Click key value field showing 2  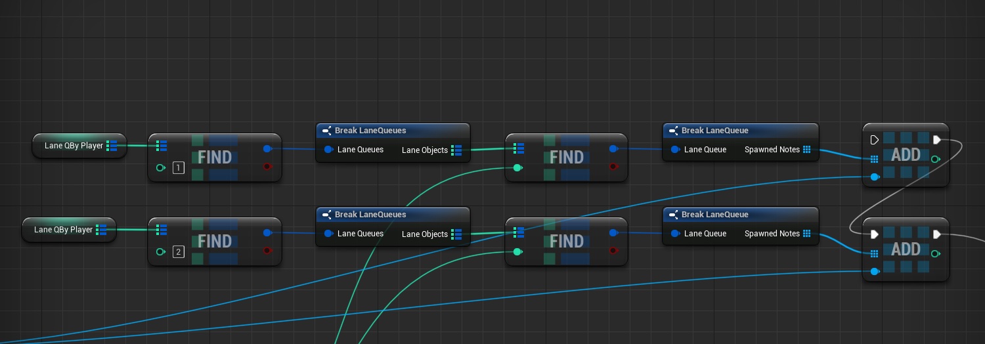(178, 252)
